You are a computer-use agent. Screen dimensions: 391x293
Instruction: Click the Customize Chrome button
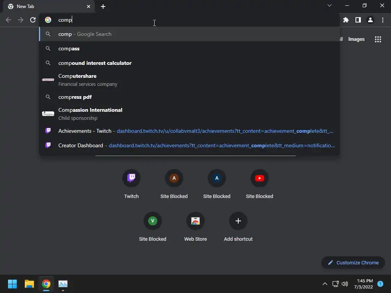pyautogui.click(x=353, y=262)
